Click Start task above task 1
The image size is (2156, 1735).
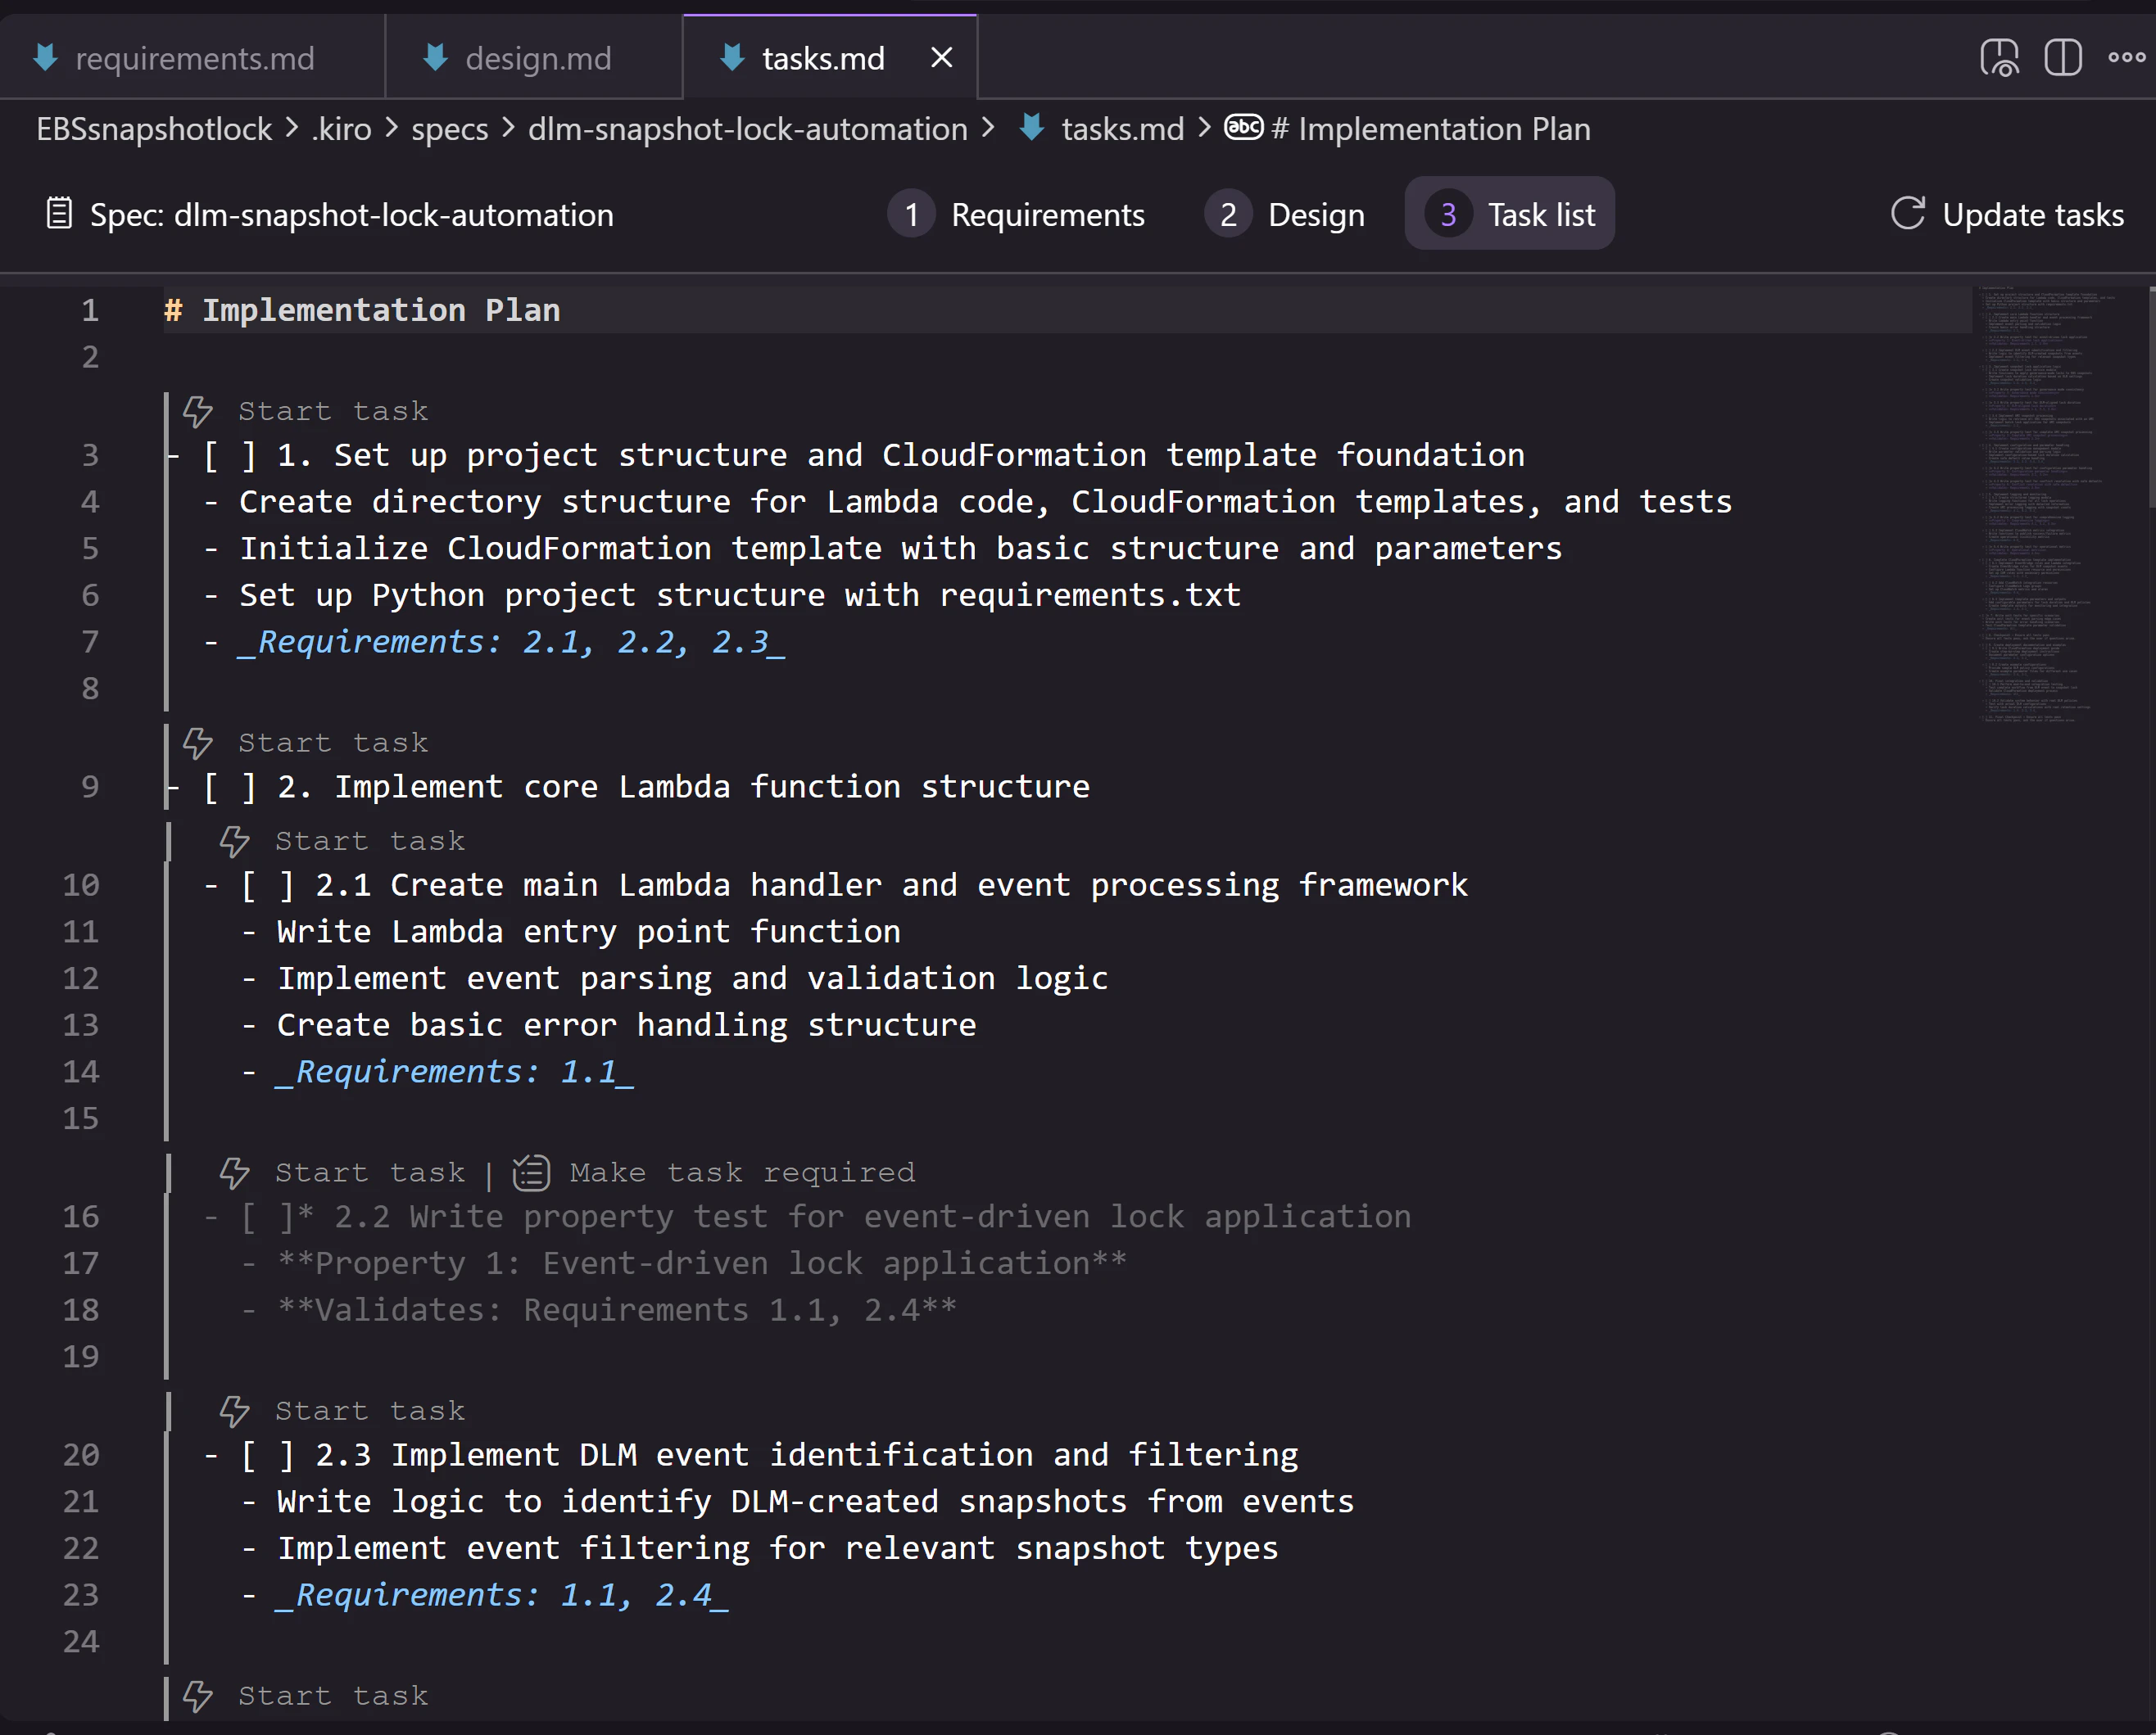(333, 411)
